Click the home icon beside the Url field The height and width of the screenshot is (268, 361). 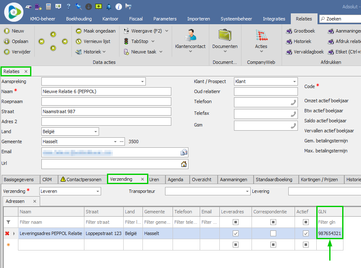pos(183,164)
